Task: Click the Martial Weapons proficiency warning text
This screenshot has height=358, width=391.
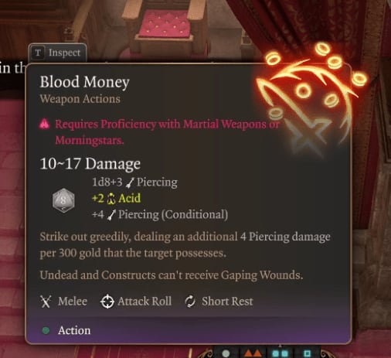Action: click(x=168, y=132)
